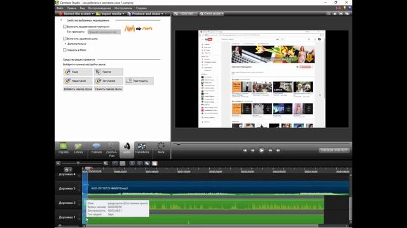The height and width of the screenshot is (228, 407).
Task: Step forward in the preview
Action: click(x=270, y=150)
